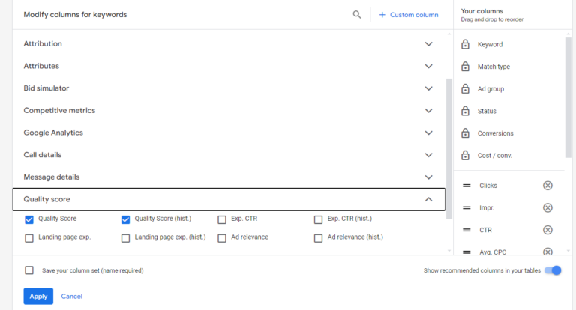This screenshot has height=310, width=576.
Task: Click the Your columns heading
Action: [481, 11]
